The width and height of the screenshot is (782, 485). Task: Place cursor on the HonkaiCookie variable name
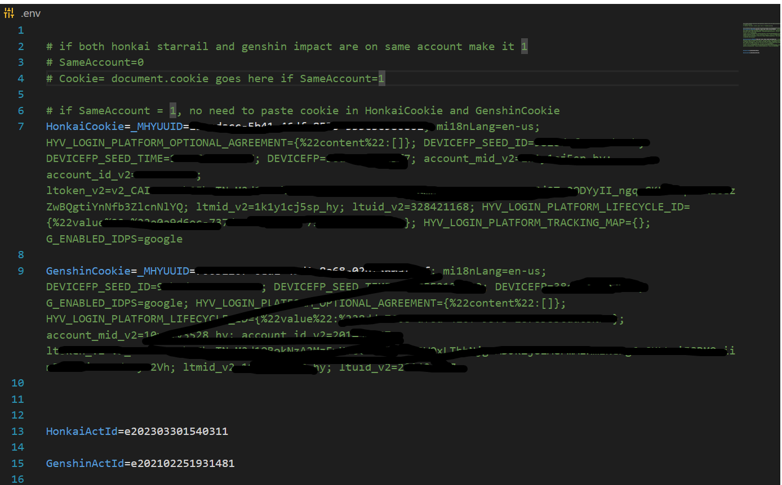85,126
